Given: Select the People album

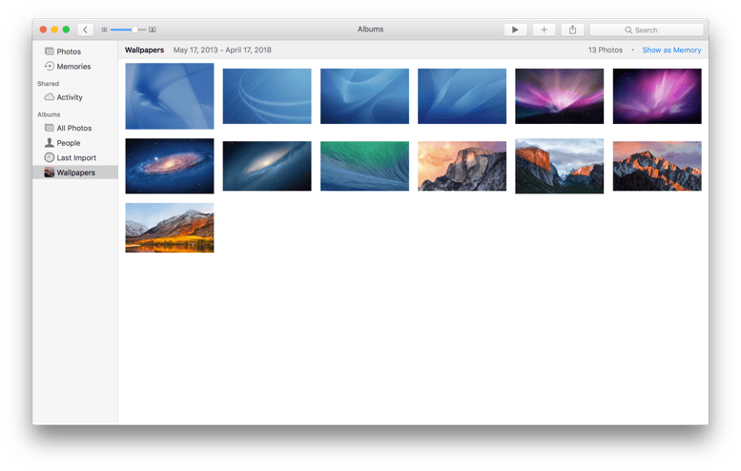Looking at the screenshot, I should (x=75, y=143).
